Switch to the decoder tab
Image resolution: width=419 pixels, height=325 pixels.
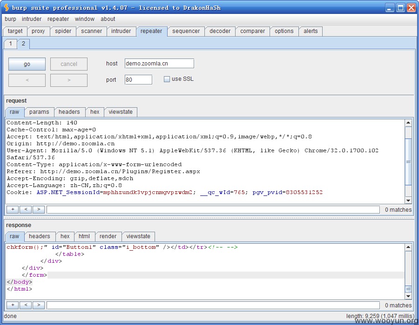tap(220, 31)
